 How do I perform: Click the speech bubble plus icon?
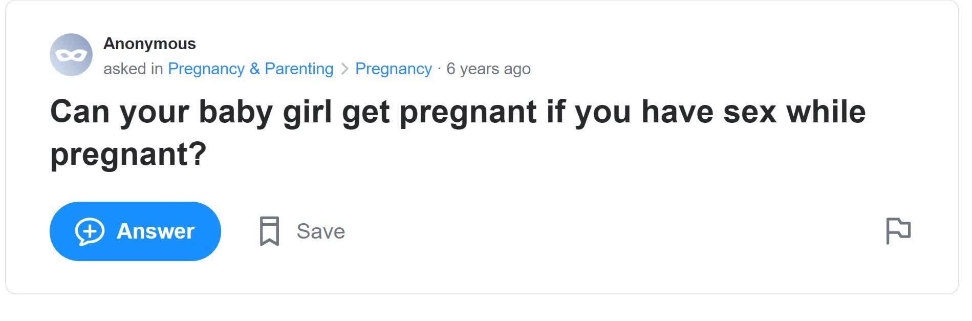click(90, 231)
